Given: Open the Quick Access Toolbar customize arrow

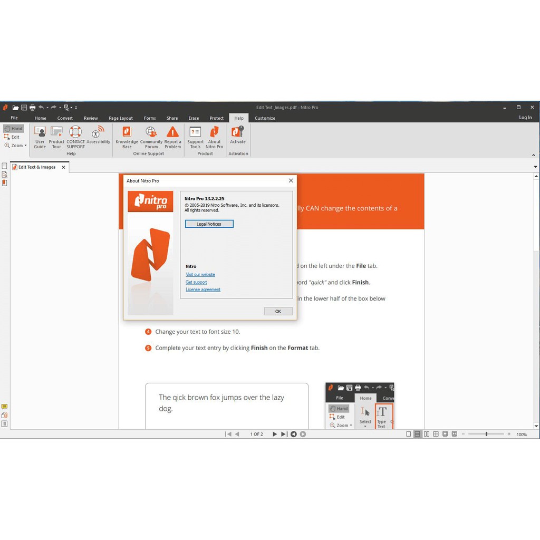Looking at the screenshot, I should (x=76, y=108).
